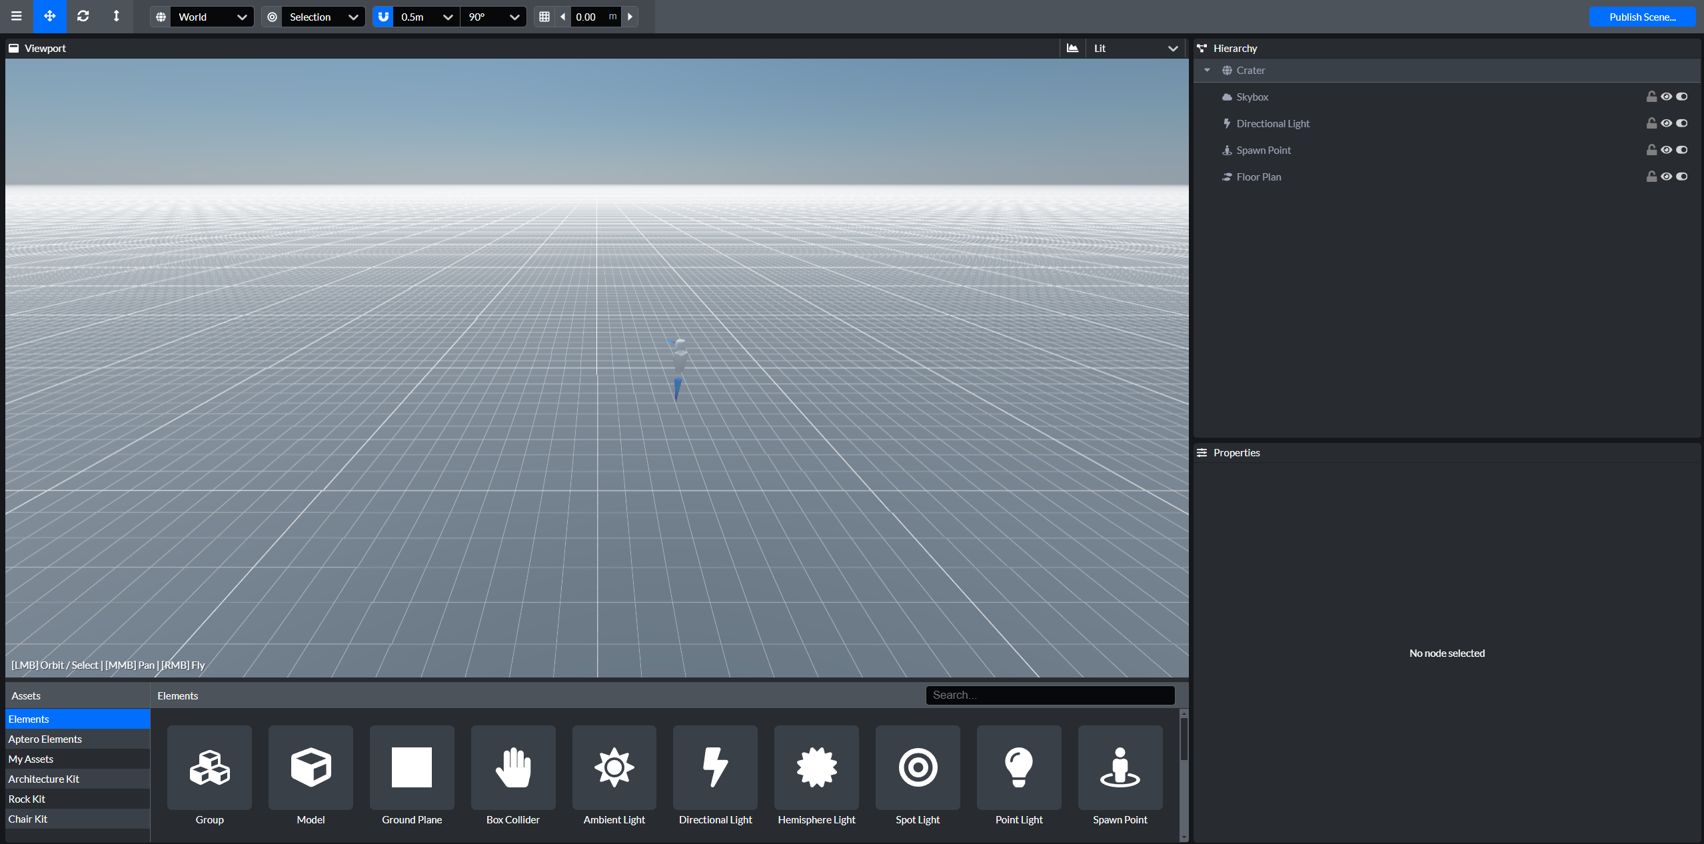Increase grid height with right arrow

coord(630,17)
